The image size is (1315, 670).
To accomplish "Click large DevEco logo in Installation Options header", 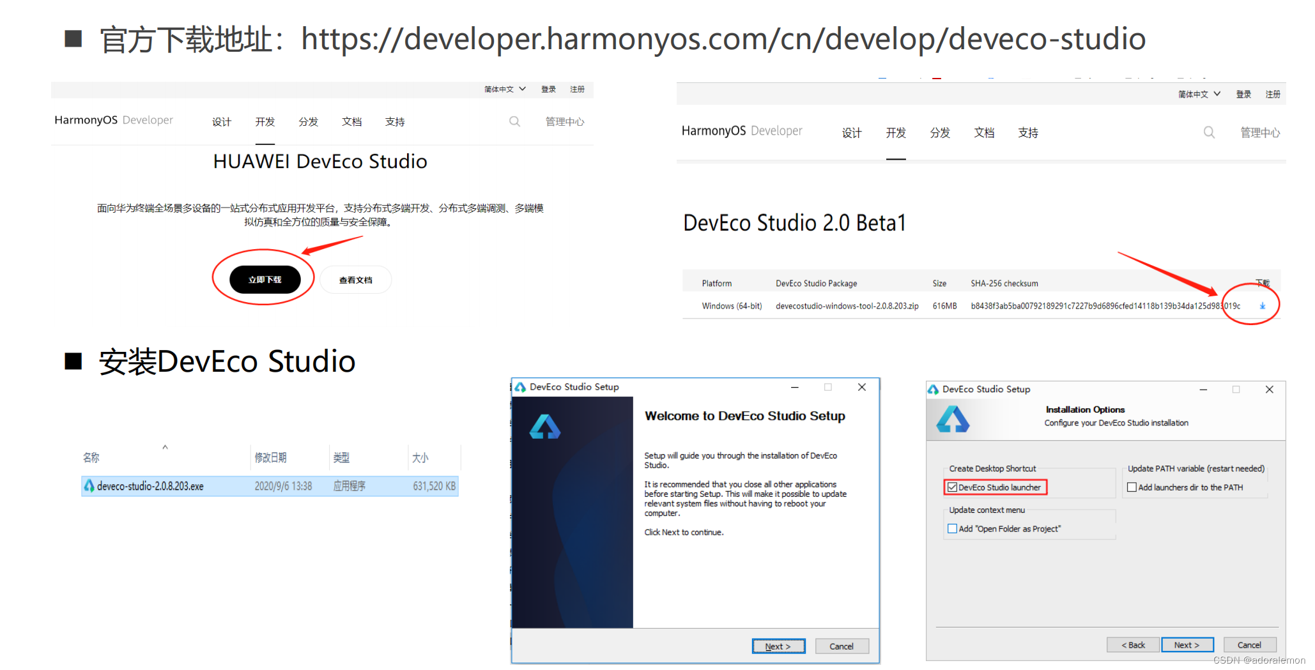I will click(x=953, y=420).
